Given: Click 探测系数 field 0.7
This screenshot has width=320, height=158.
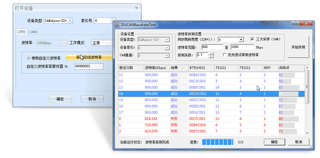Looking at the screenshot, I should (203, 55).
